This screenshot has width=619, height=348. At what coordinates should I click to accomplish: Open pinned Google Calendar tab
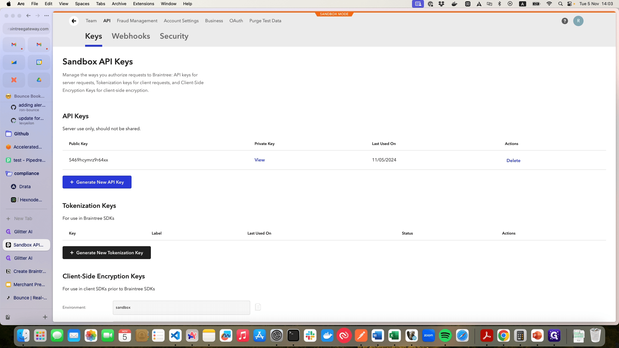click(39, 62)
